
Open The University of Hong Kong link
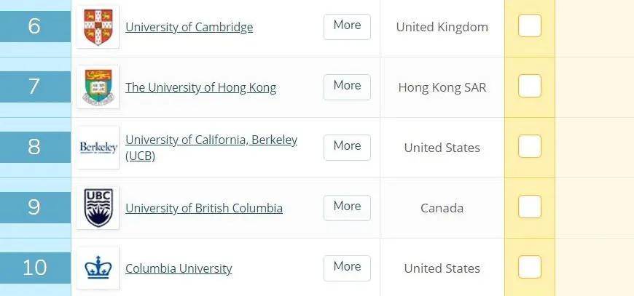201,87
